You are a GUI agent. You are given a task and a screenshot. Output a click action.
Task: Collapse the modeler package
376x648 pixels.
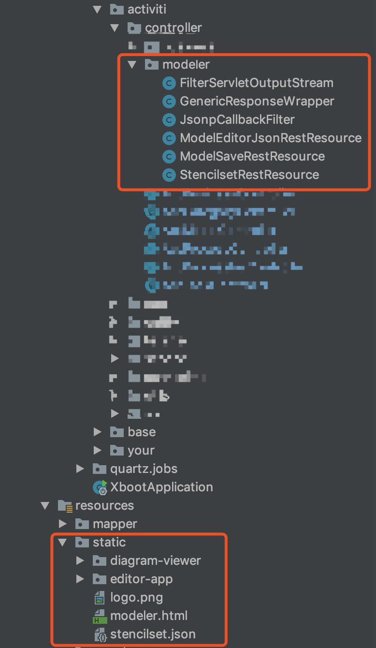(132, 64)
